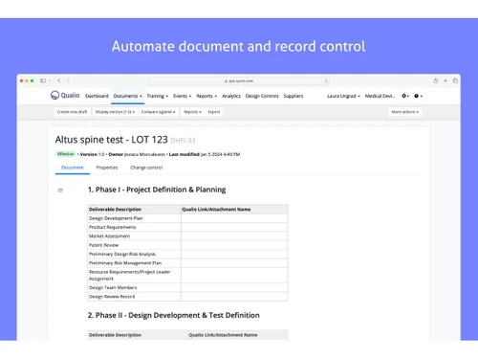The image size is (478, 359).
Task: Go forward with the browser forward arrow
Action: point(68,80)
